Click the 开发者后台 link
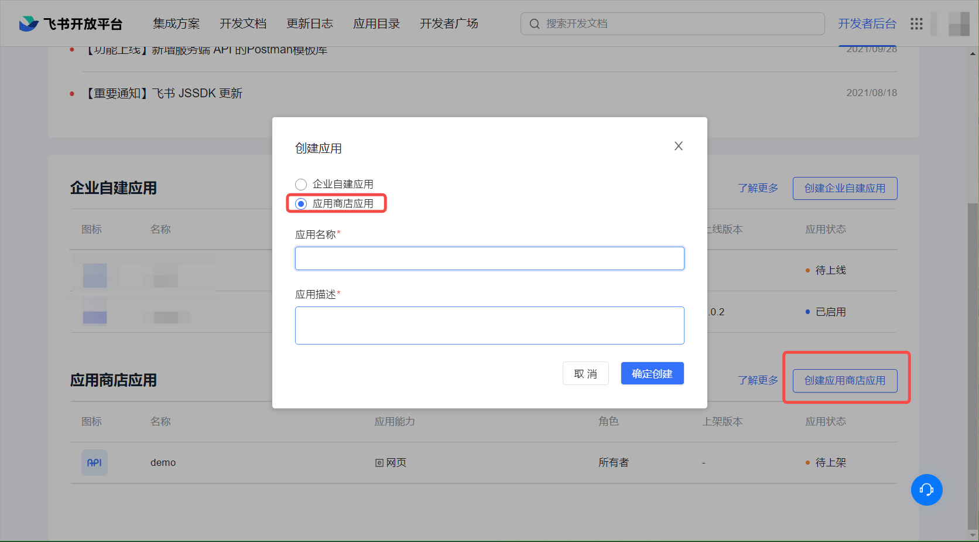Image resolution: width=979 pixels, height=542 pixels. click(867, 23)
